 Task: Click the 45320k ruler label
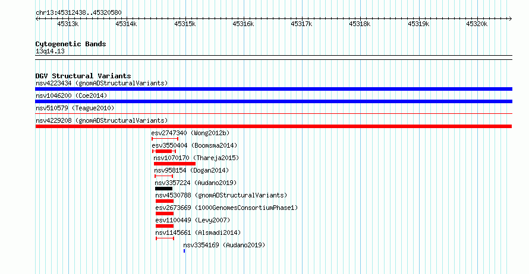pyautogui.click(x=477, y=24)
